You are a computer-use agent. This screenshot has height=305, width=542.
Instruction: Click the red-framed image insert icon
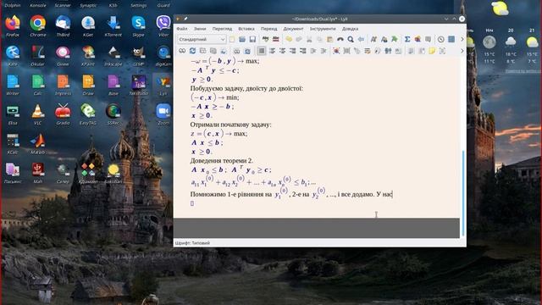click(x=336, y=51)
